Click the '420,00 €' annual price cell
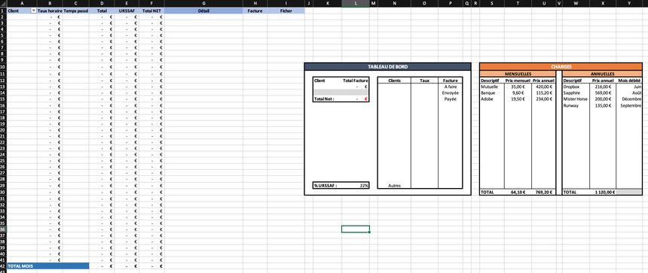 [x=543, y=87]
